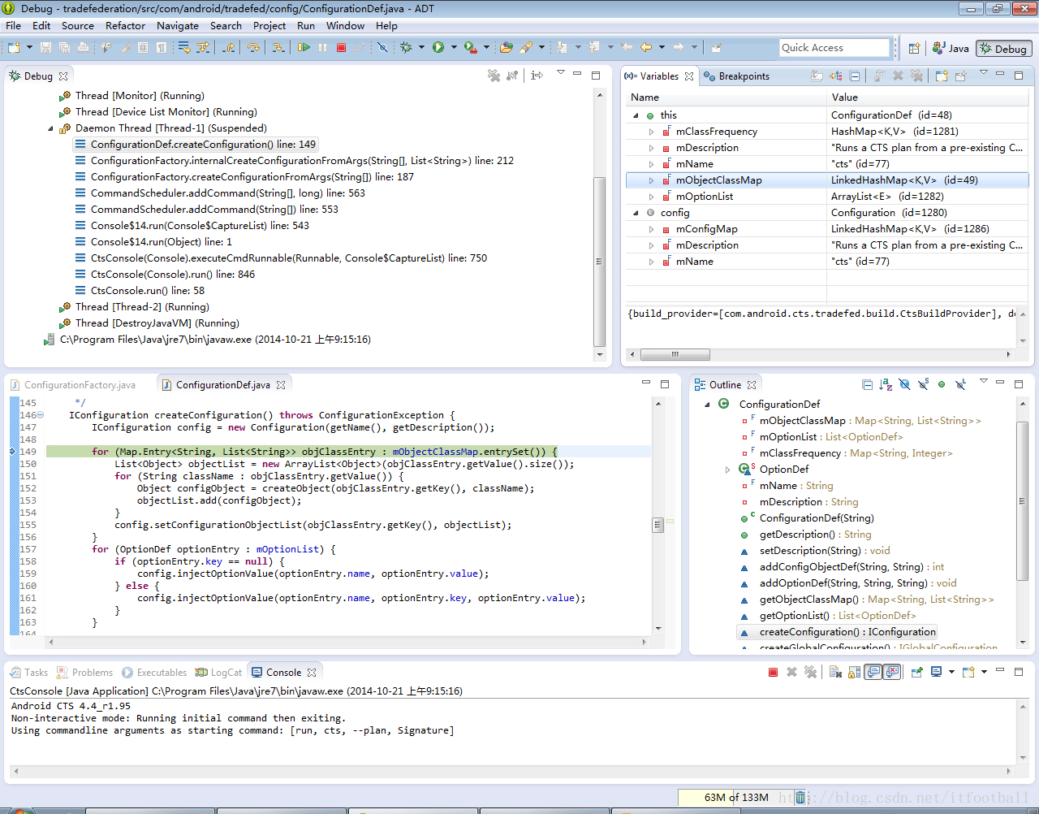Click Skip All Breakpoints icon
The image size is (1039, 814).
[382, 48]
